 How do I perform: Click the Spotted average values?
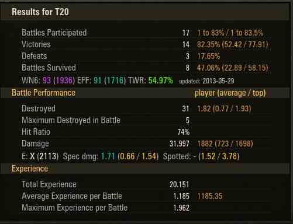pos(219,156)
